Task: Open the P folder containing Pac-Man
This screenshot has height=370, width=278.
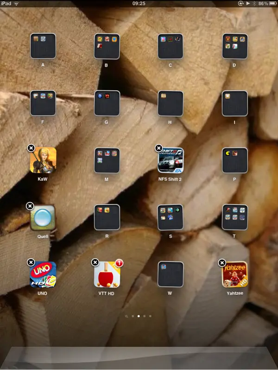Action: coord(234,160)
